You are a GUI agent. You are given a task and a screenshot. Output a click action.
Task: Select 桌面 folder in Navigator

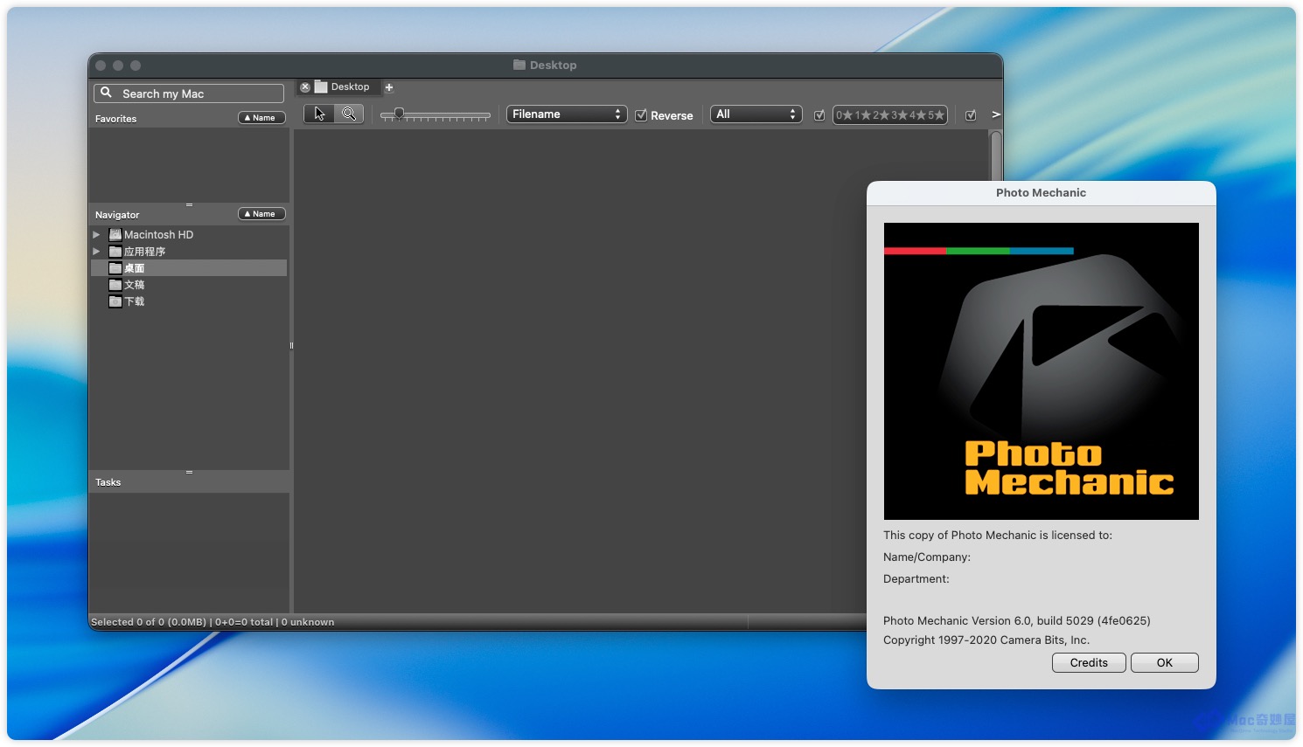(189, 268)
